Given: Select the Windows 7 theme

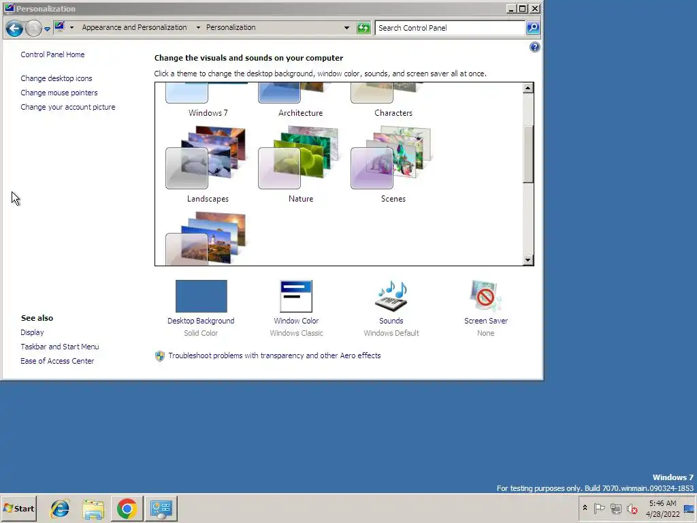Looking at the screenshot, I should click(x=208, y=100).
